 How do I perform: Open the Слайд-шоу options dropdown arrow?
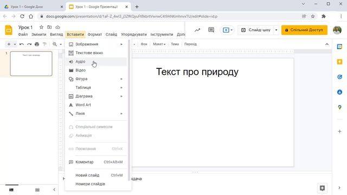[276, 30]
